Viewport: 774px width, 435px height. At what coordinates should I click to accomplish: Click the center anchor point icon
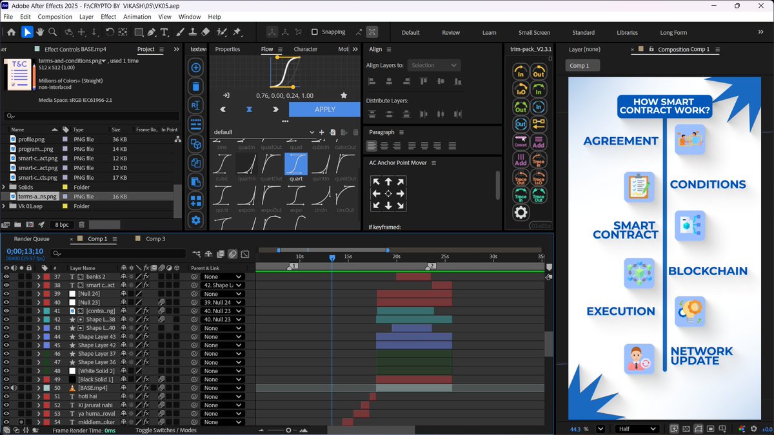click(x=388, y=193)
